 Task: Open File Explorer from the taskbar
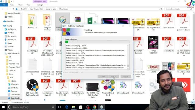74,107
